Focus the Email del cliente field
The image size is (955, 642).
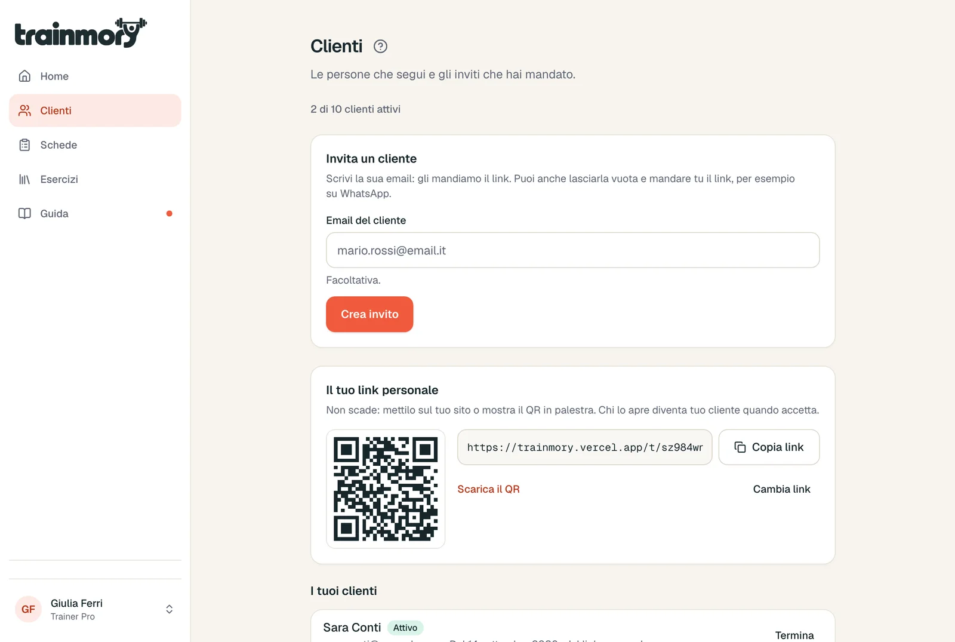572,250
